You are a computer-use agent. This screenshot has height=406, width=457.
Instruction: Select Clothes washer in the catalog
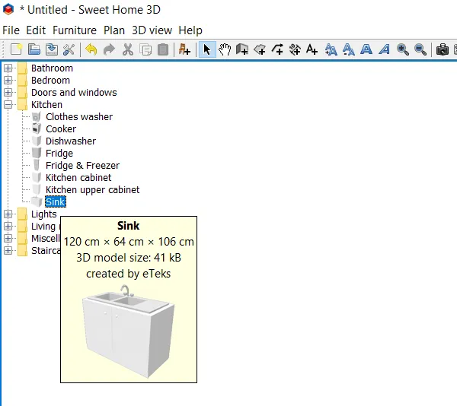79,117
